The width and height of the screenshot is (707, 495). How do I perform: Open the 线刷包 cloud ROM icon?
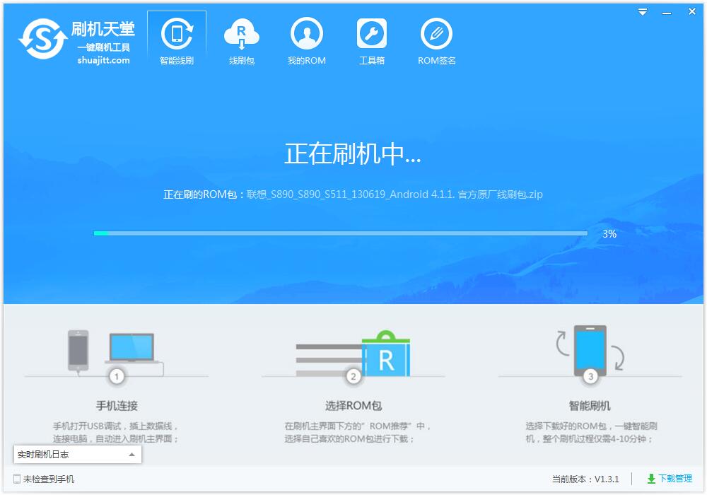pyautogui.click(x=241, y=34)
